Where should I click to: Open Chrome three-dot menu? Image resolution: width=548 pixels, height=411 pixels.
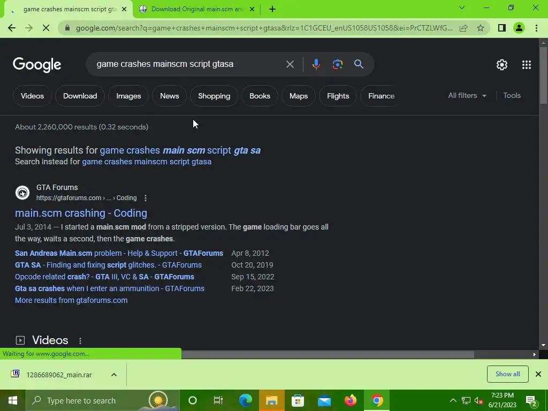(x=536, y=28)
